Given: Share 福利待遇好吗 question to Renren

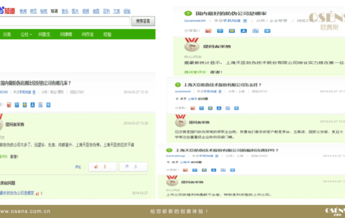Looking at the screenshot, I should [x=214, y=170].
